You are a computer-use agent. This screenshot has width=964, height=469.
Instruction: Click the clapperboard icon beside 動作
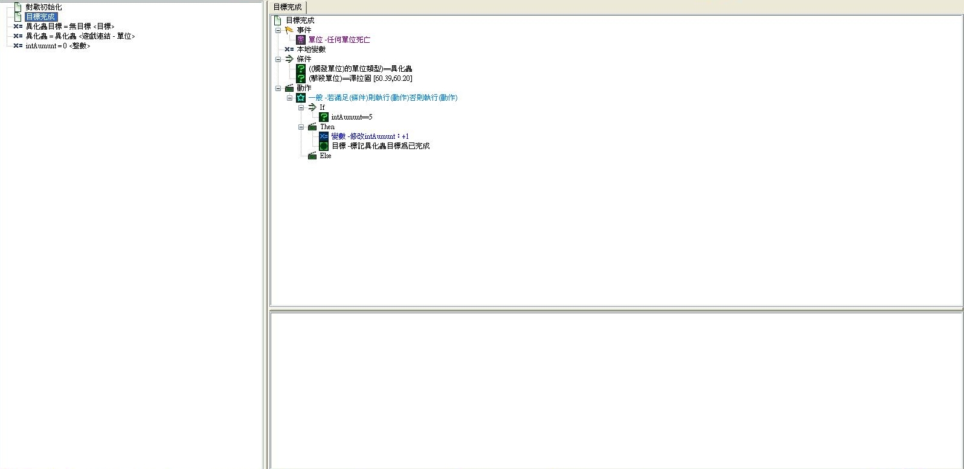coord(289,88)
